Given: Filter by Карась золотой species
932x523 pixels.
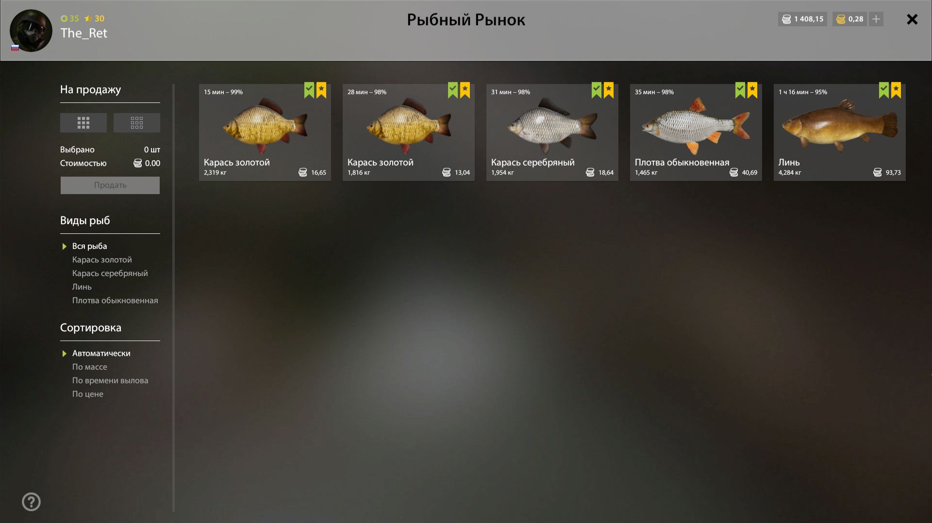Looking at the screenshot, I should (x=102, y=260).
